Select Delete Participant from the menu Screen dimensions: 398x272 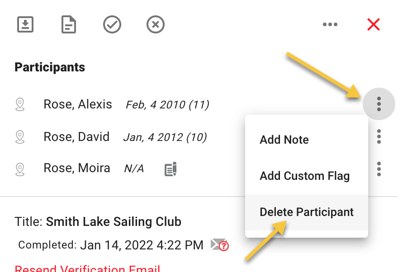point(307,212)
